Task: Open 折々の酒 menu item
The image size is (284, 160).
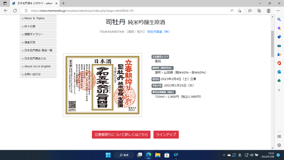Action: (x=38, y=26)
